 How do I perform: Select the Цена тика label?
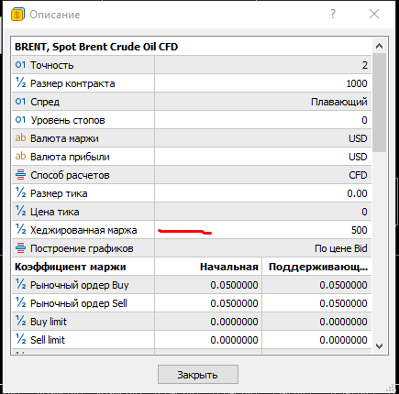(55, 212)
